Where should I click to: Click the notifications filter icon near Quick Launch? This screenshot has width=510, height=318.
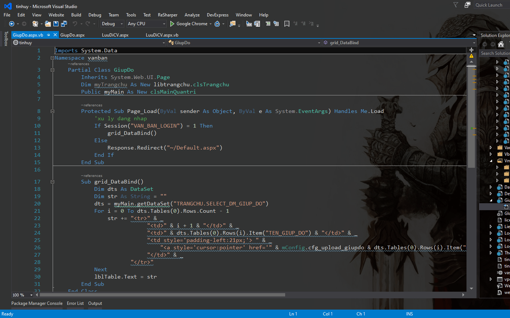coord(456,5)
